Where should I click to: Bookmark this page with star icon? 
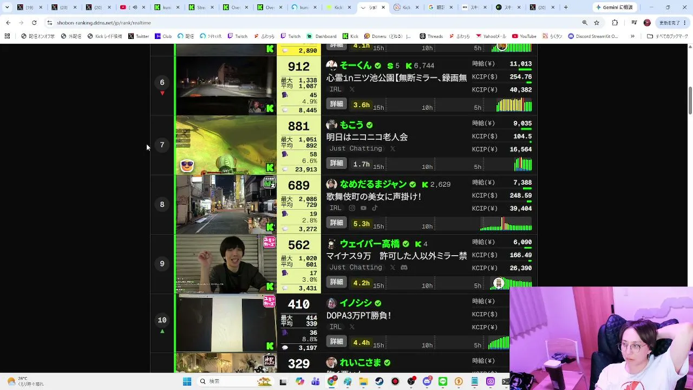pyautogui.click(x=597, y=23)
